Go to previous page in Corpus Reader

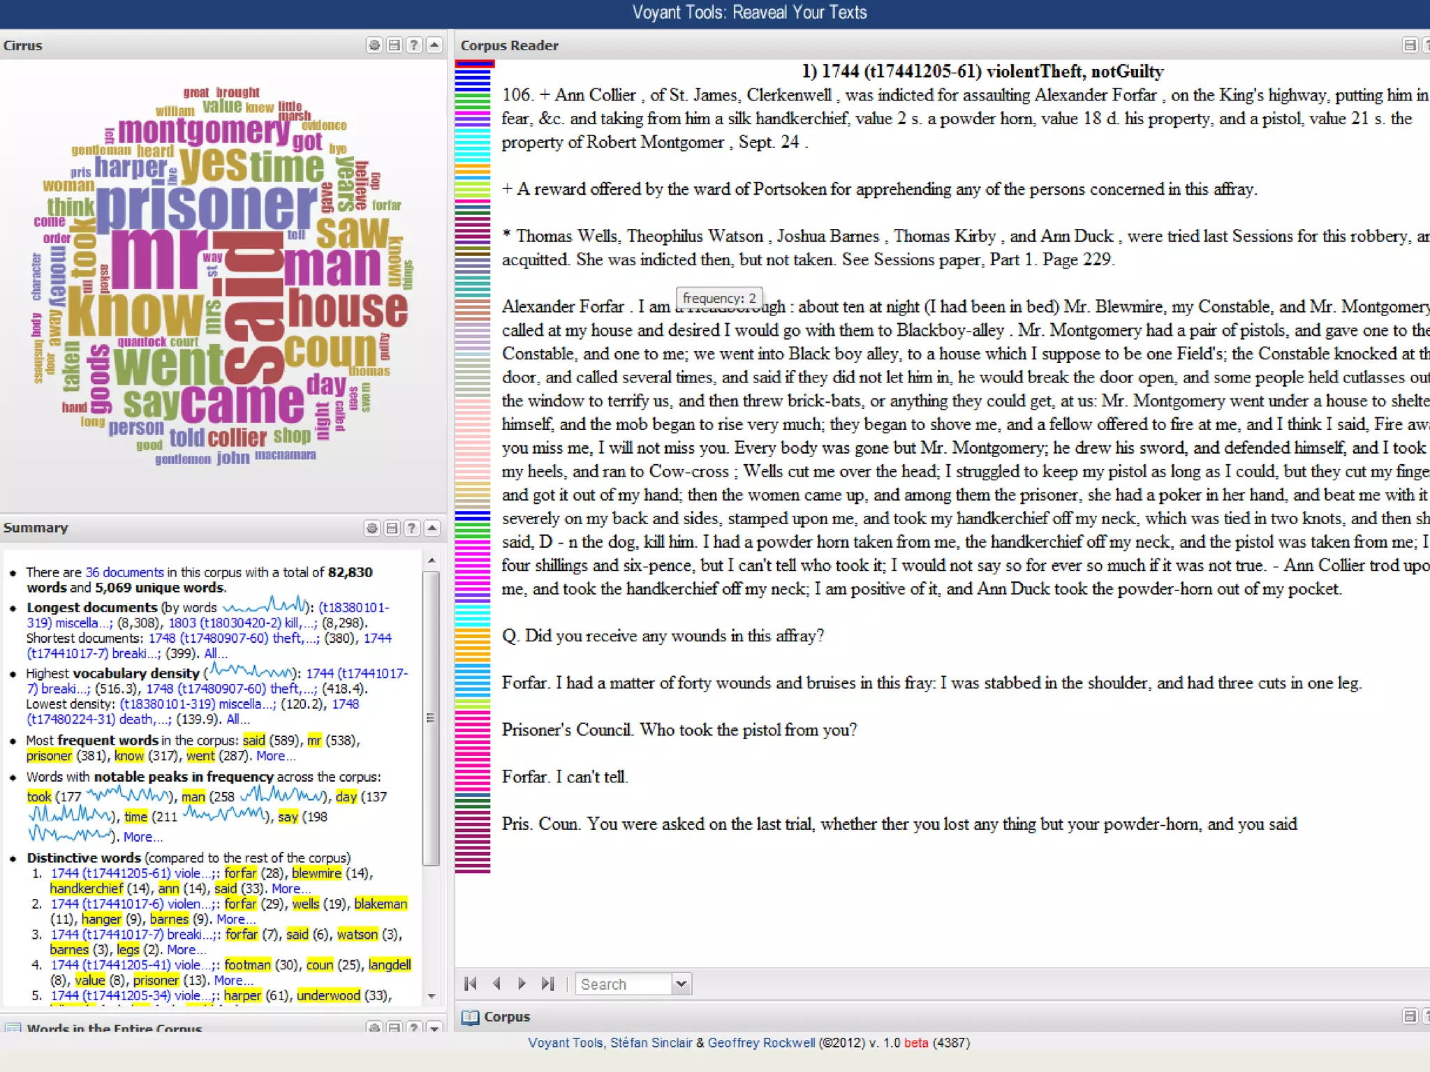[x=496, y=984]
